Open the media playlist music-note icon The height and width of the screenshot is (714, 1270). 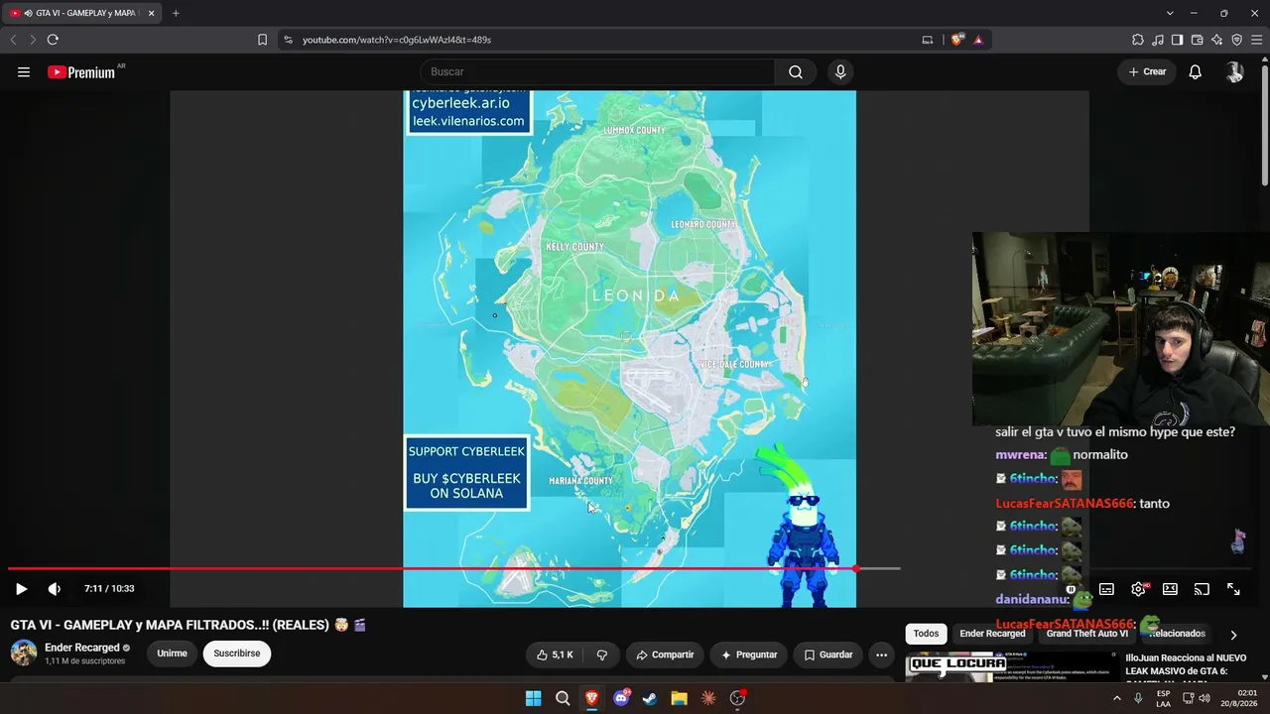pyautogui.click(x=1158, y=40)
